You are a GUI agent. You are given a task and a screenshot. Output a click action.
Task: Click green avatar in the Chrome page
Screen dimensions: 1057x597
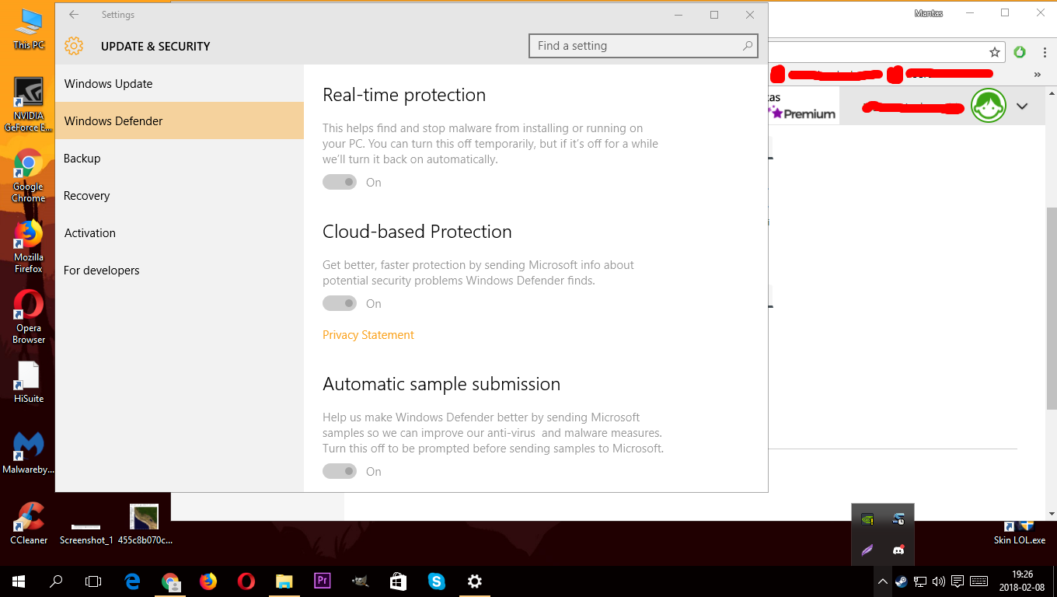click(x=989, y=106)
